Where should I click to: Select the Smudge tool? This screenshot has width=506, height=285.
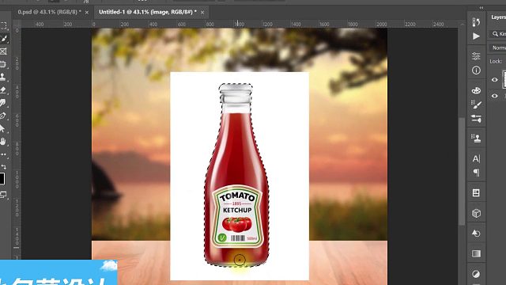tap(3, 103)
